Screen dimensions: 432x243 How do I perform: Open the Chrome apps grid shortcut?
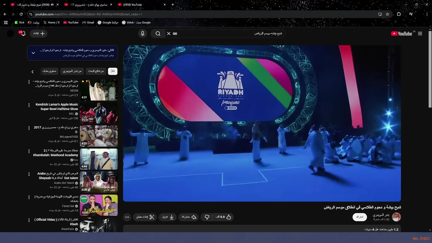pos(6,23)
